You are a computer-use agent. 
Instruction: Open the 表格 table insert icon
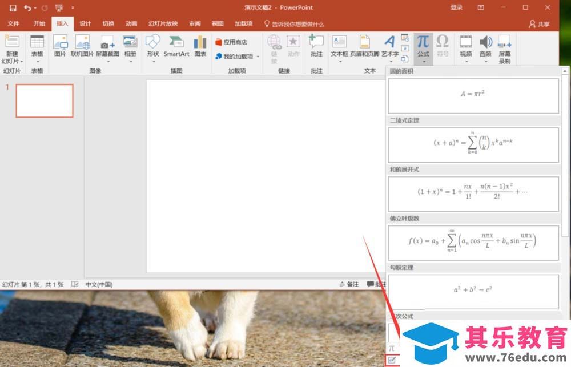(x=37, y=42)
